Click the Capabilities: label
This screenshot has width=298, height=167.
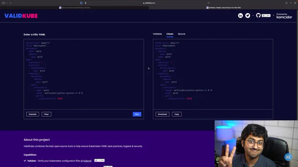coord(30,155)
